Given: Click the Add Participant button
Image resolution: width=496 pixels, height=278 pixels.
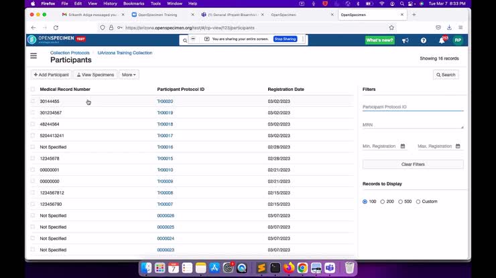Looking at the screenshot, I should tap(51, 75).
